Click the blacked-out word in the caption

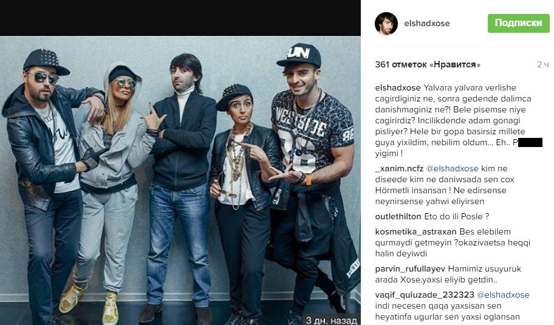(530, 142)
